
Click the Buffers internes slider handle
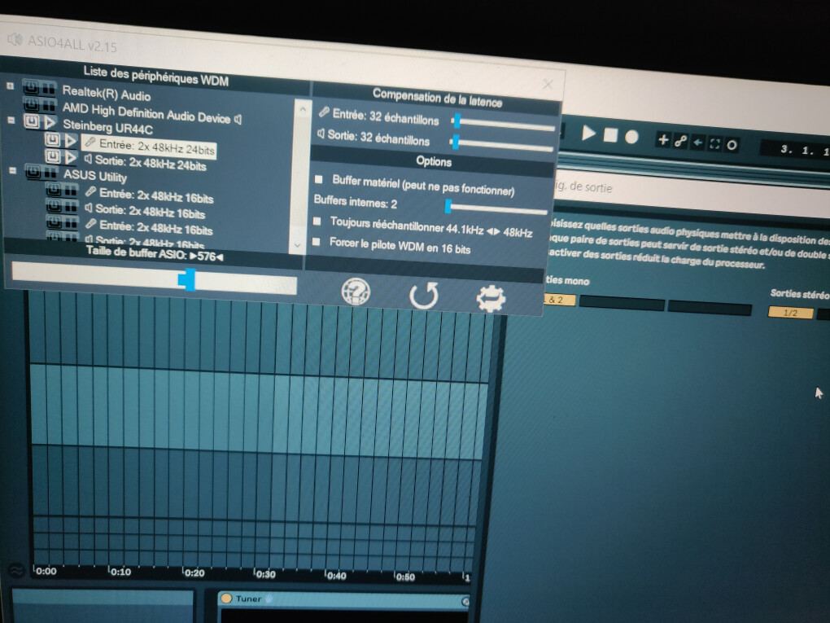(448, 206)
